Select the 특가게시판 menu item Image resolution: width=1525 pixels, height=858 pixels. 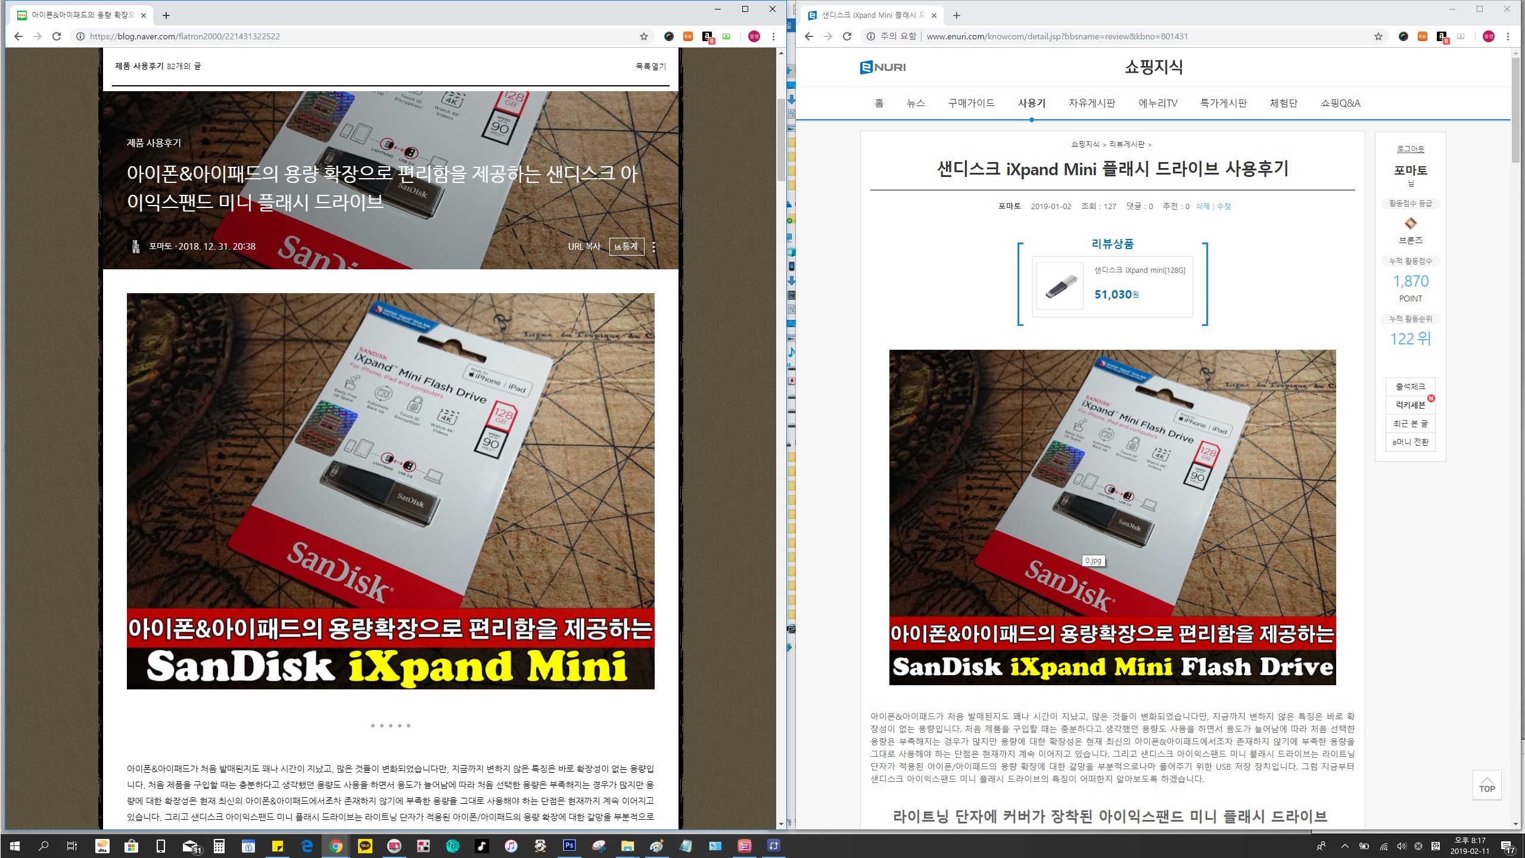coord(1223,103)
